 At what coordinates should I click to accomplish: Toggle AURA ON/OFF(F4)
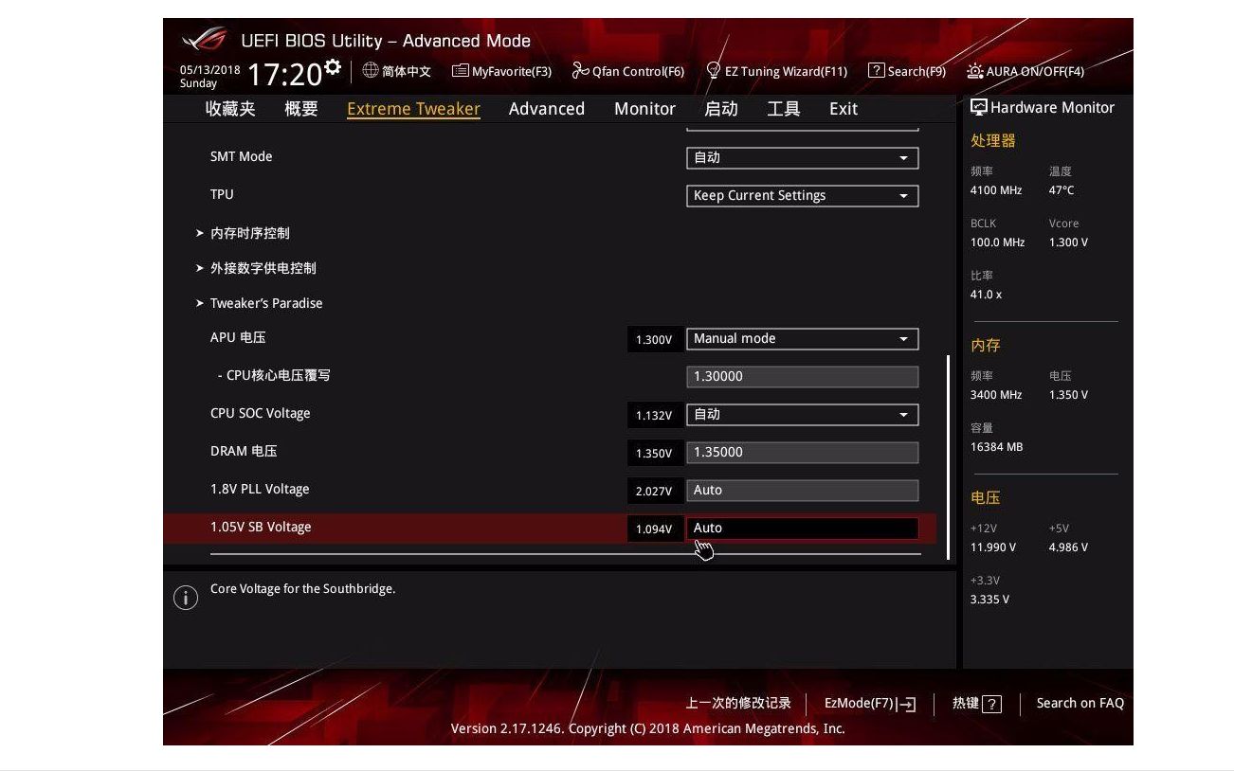(x=1025, y=71)
